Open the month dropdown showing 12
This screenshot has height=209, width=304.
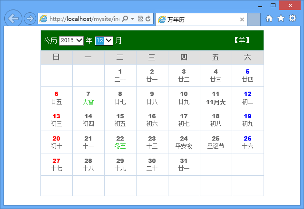pyautogui.click(x=104, y=41)
